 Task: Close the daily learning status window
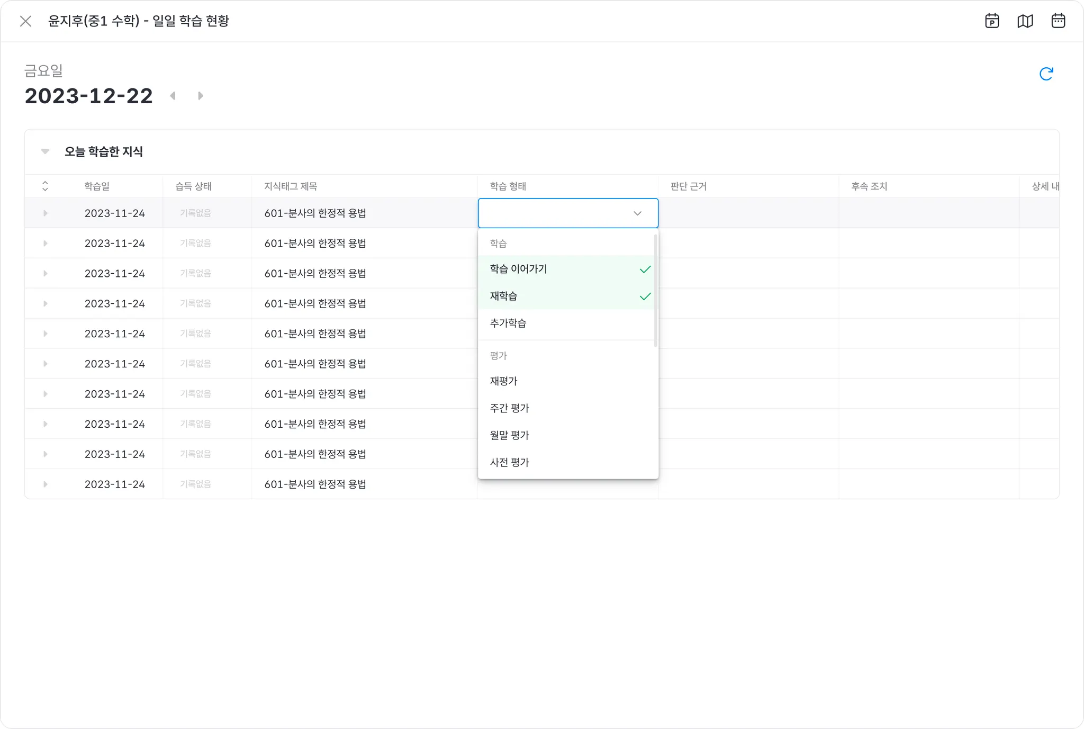[x=25, y=21]
